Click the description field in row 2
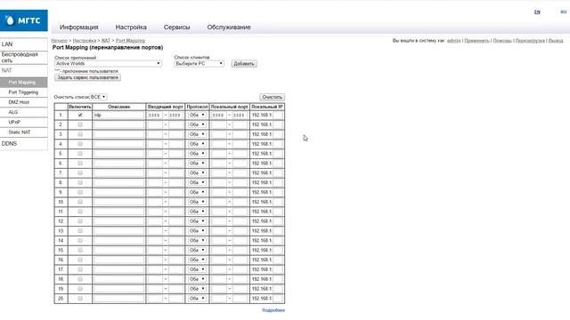This screenshot has width=570, height=320. pyautogui.click(x=118, y=124)
